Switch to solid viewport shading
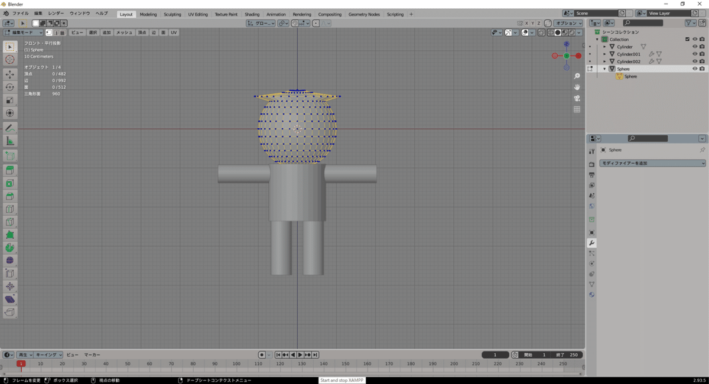 point(557,32)
